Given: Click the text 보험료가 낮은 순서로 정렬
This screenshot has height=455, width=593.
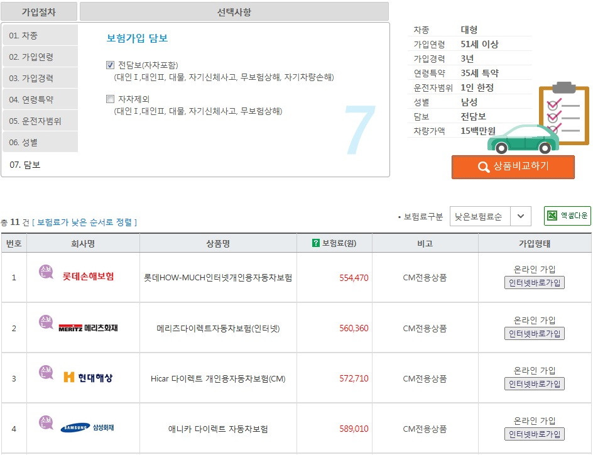Looking at the screenshot, I should point(84,222).
